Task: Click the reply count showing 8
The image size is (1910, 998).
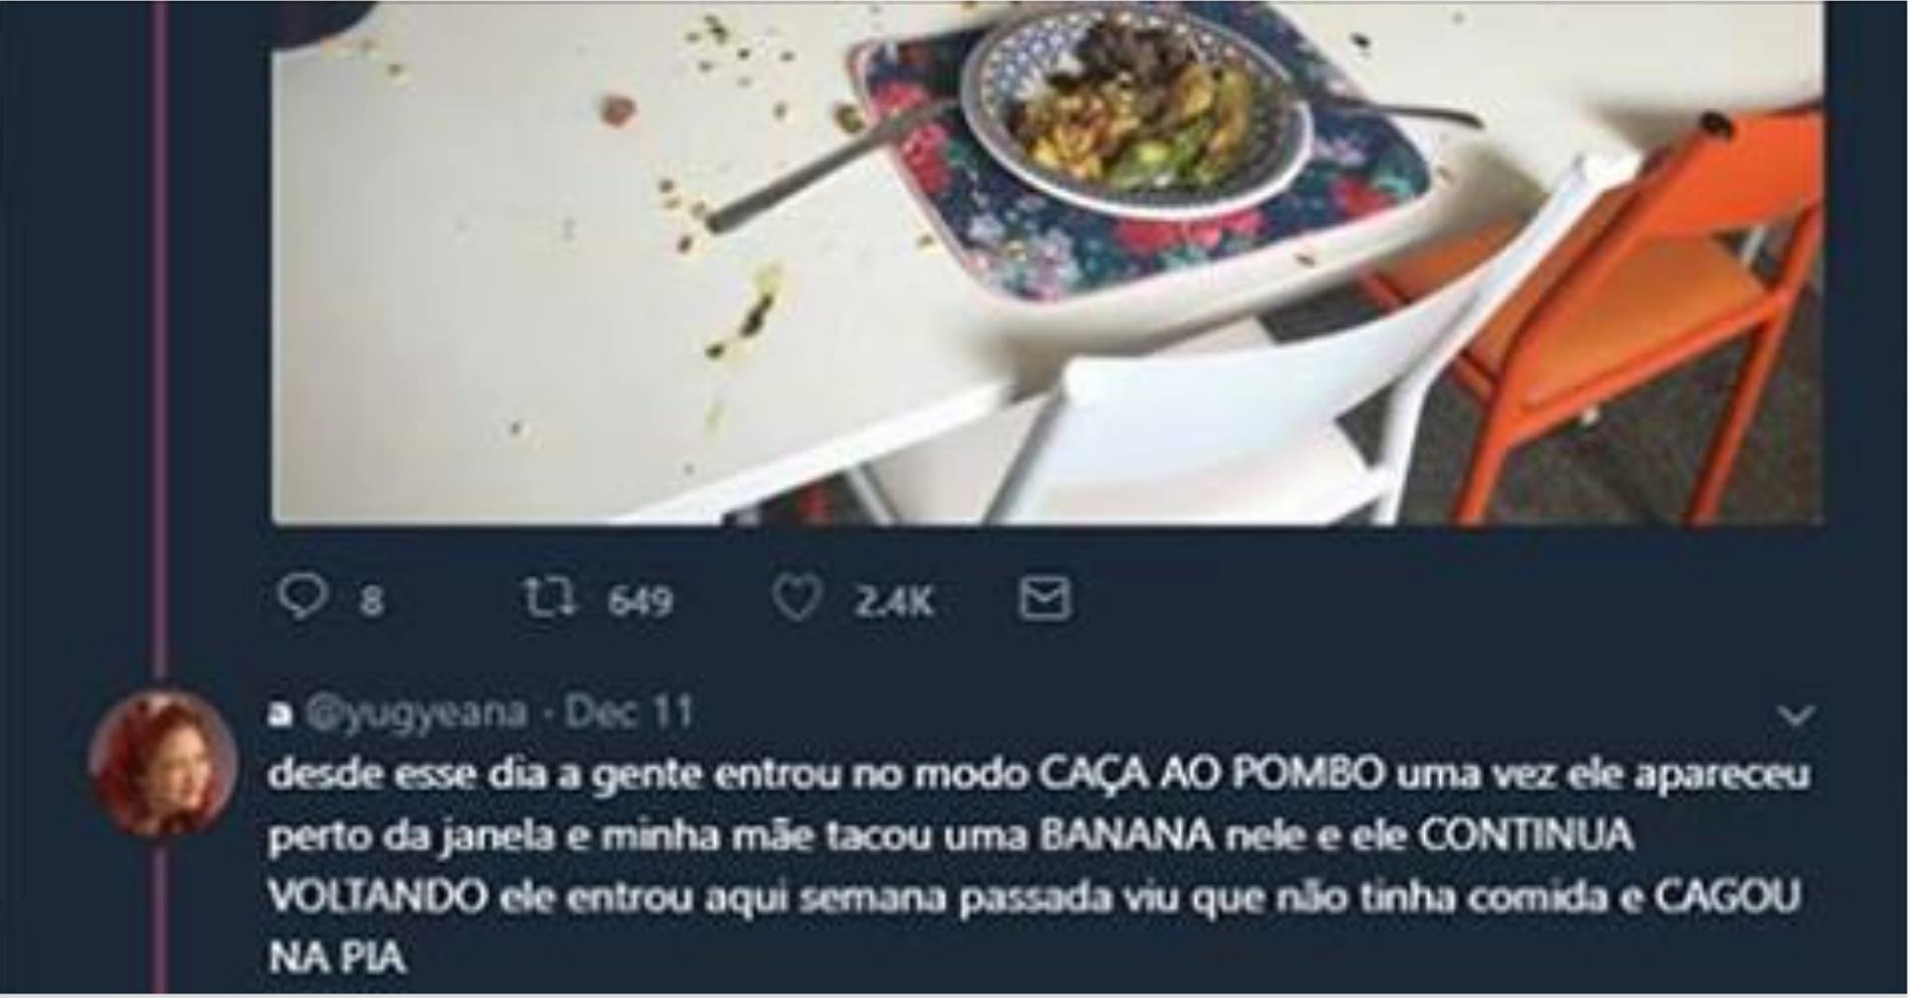Action: tap(371, 601)
